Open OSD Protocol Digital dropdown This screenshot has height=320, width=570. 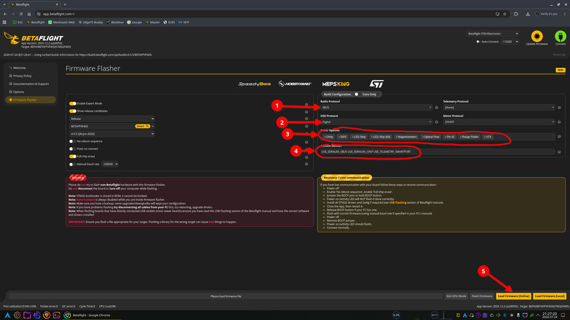(x=376, y=122)
